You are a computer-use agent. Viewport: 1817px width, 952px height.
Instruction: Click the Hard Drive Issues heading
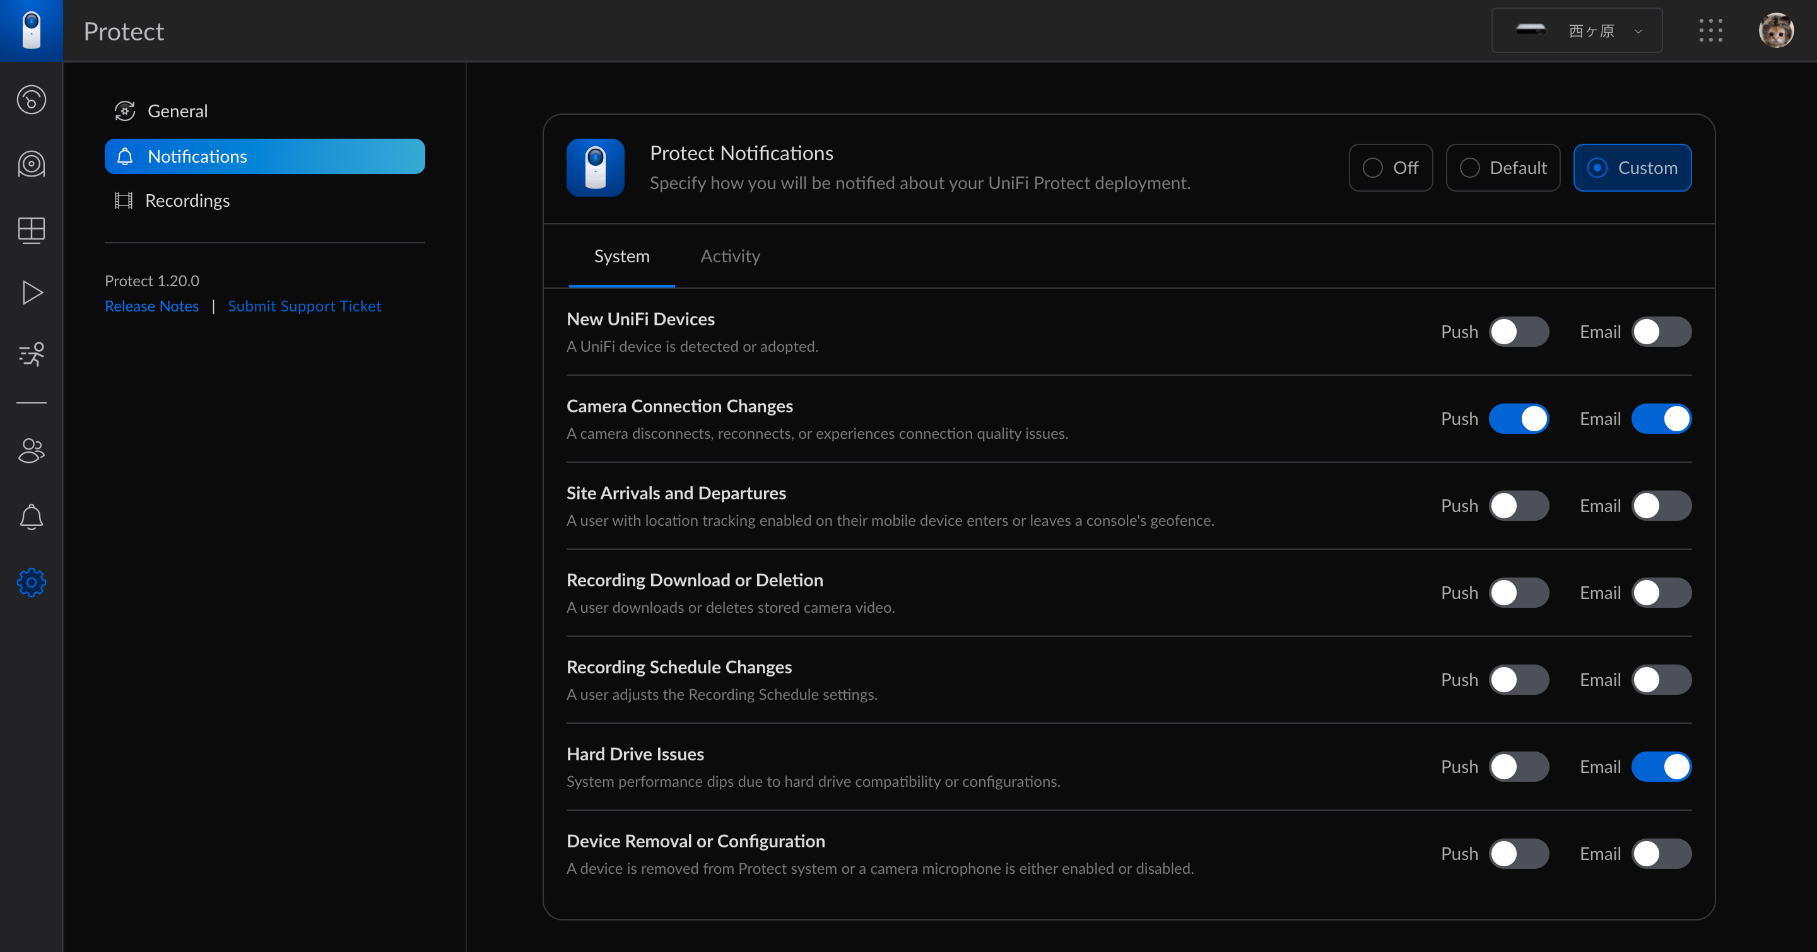click(x=635, y=754)
